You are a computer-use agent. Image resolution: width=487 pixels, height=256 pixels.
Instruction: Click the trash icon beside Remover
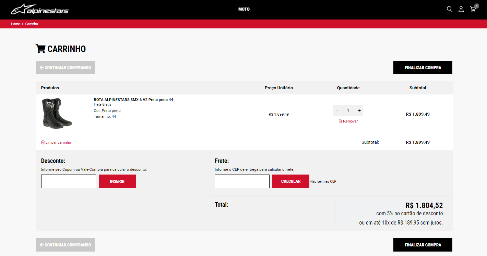pyautogui.click(x=340, y=121)
